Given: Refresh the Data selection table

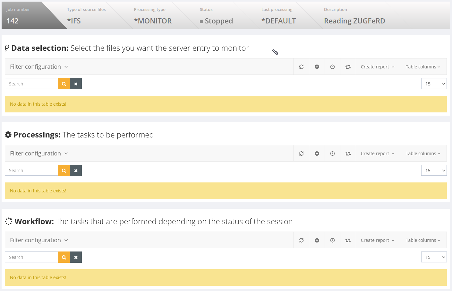Looking at the screenshot, I should click(301, 67).
